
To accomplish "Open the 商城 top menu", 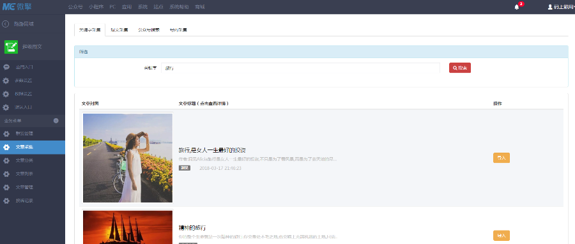I will (200, 6).
